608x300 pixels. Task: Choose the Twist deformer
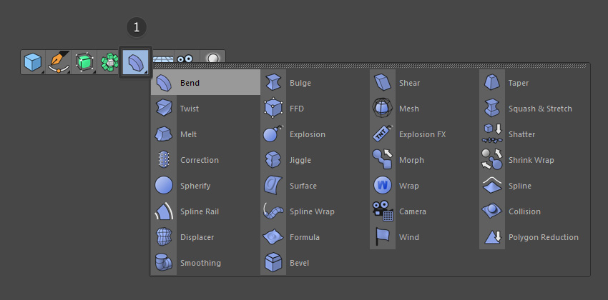[x=190, y=109]
